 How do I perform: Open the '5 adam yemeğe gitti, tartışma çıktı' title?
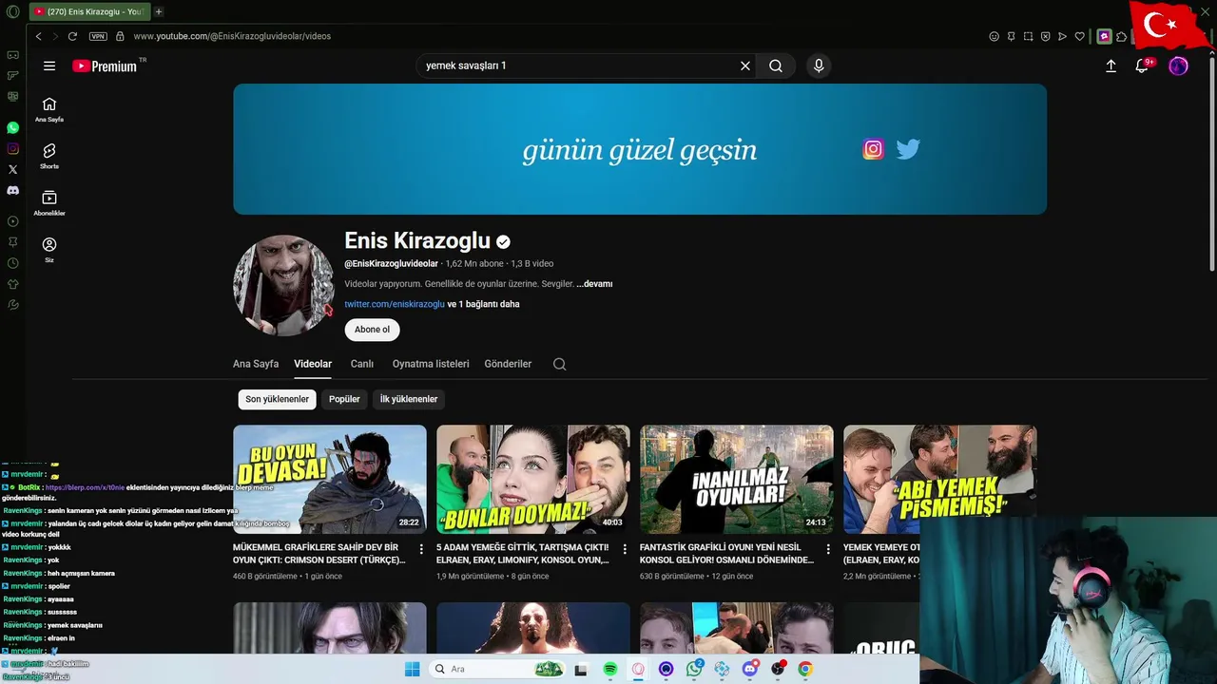pos(523,554)
